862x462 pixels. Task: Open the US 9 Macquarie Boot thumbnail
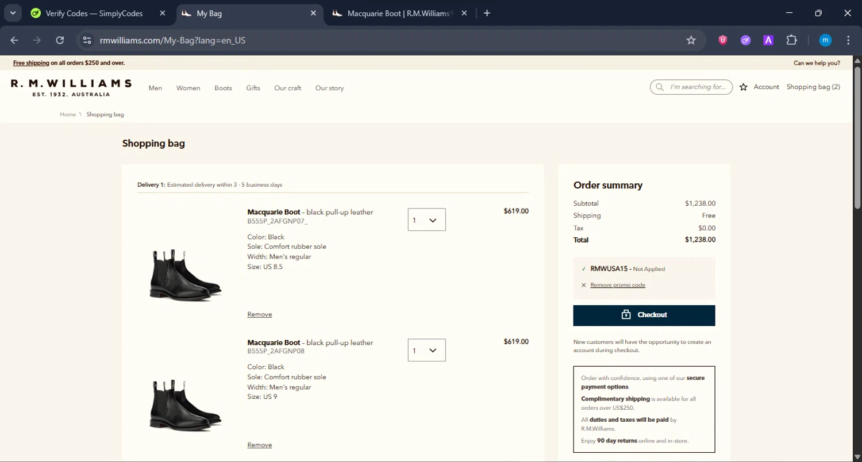(185, 405)
